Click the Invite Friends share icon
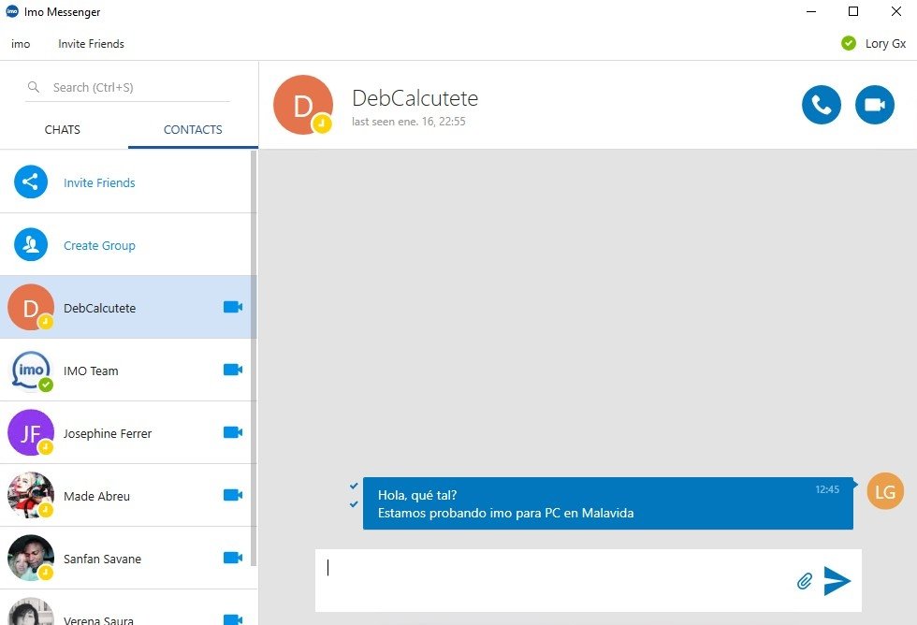 (31, 182)
